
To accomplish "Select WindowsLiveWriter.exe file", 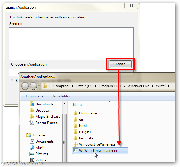I will 97,144.
